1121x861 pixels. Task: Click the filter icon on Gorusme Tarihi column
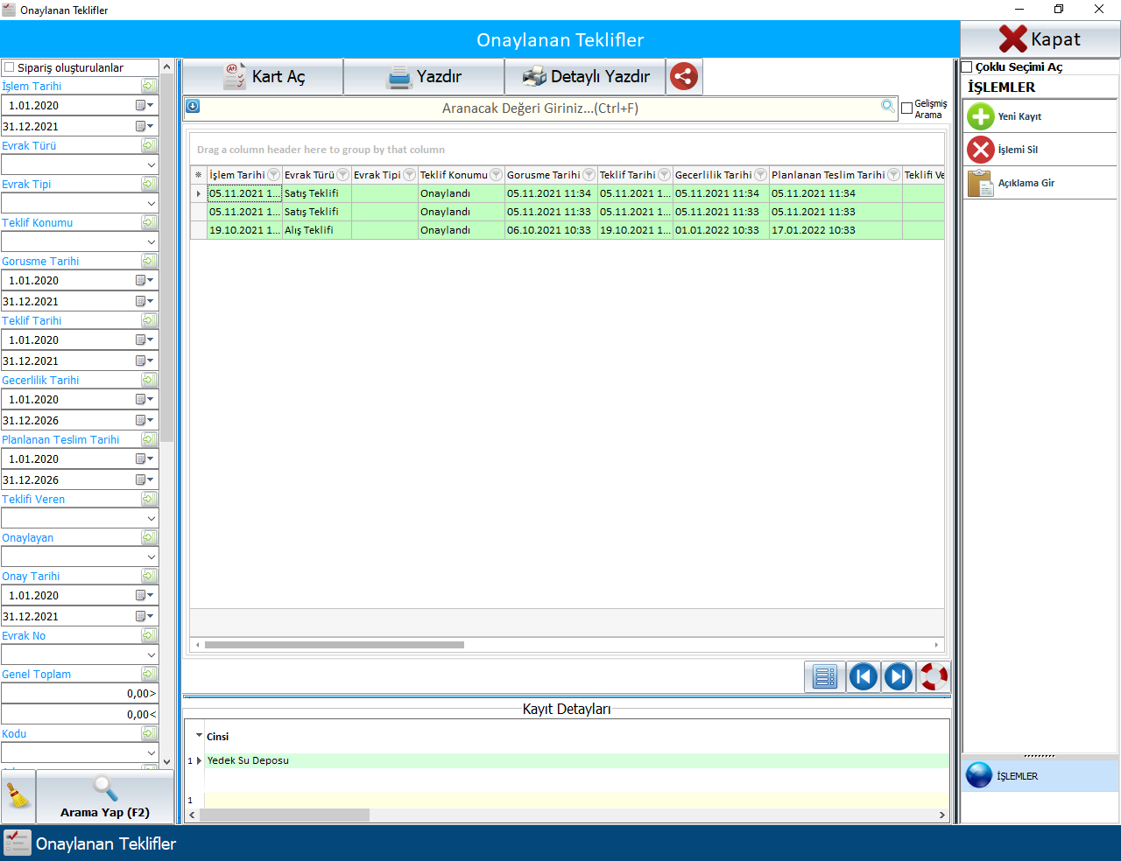pyautogui.click(x=589, y=175)
